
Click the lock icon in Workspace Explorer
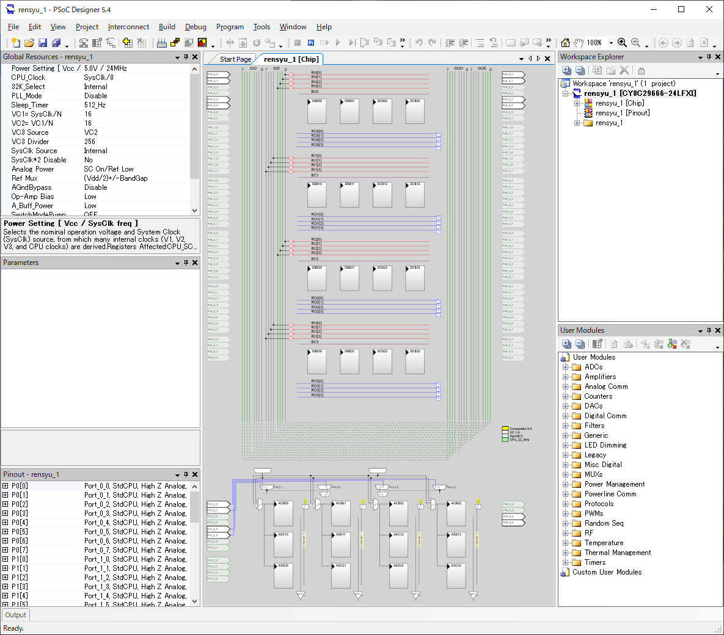coord(642,71)
